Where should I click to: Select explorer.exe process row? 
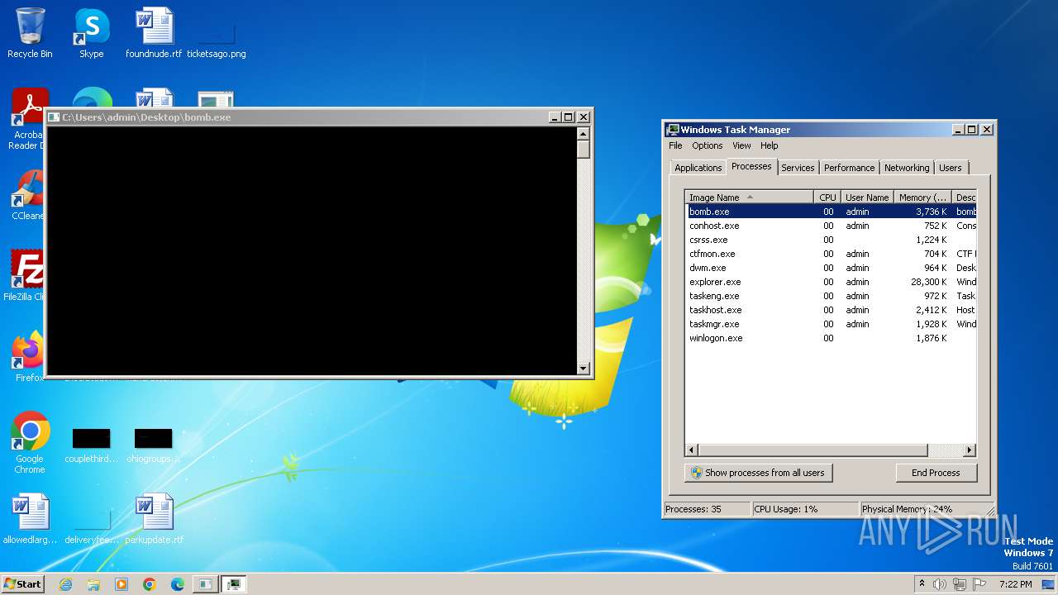831,282
